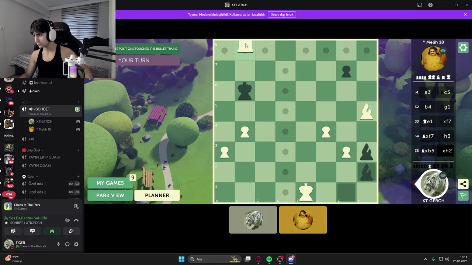Click move xh5 in move 35
Screen dimensions: 472x265
point(428,151)
